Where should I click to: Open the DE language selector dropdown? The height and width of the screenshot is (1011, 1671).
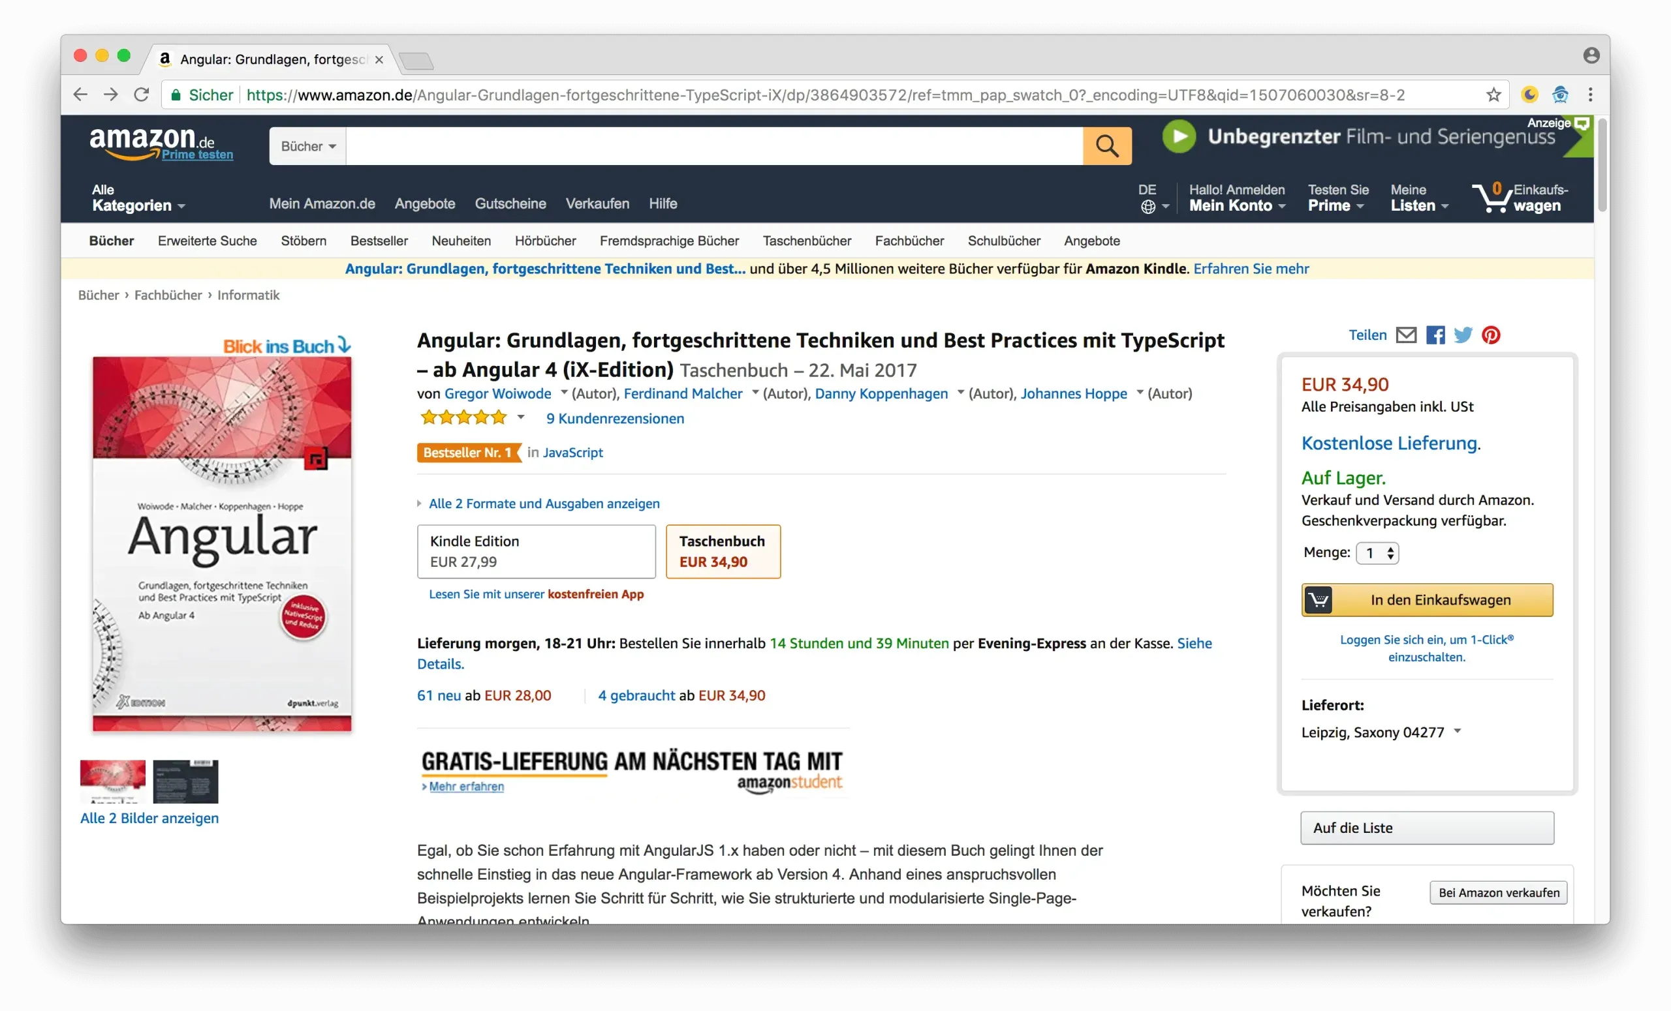[1153, 198]
